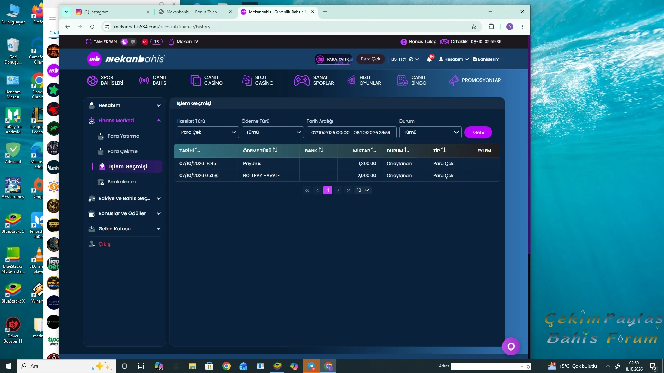Click the PARA YATIR button
664x373 pixels.
pos(333,59)
